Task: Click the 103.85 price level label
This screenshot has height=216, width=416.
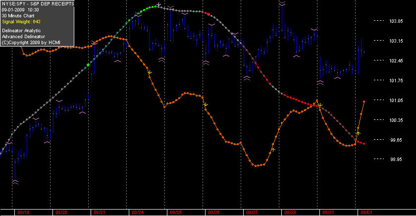Action: tap(396, 21)
